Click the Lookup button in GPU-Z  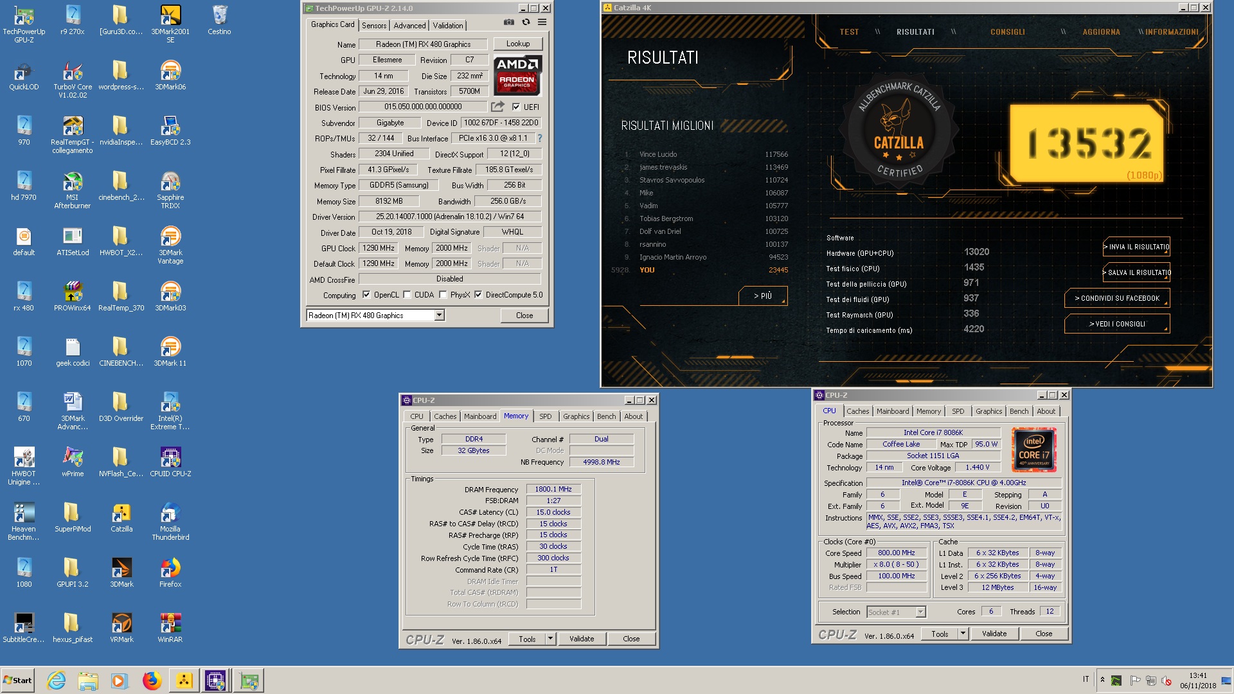click(x=518, y=44)
